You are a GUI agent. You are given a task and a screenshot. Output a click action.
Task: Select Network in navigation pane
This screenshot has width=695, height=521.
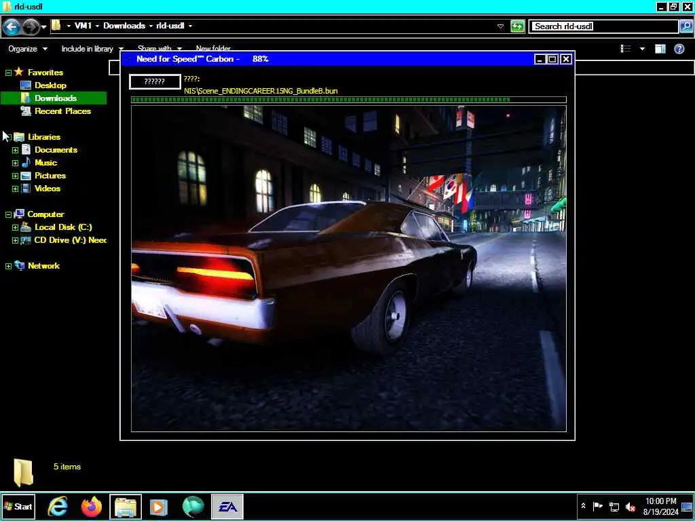[x=43, y=266]
